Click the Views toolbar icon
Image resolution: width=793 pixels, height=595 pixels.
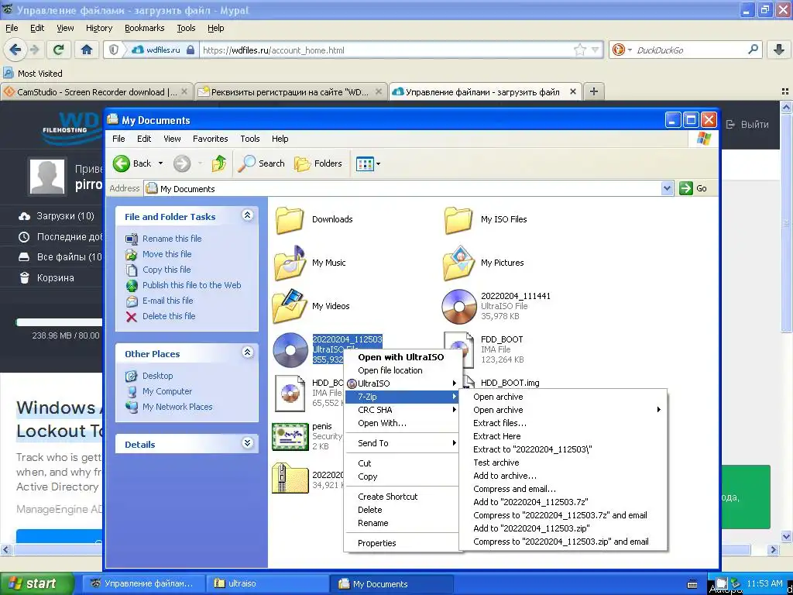tap(364, 164)
